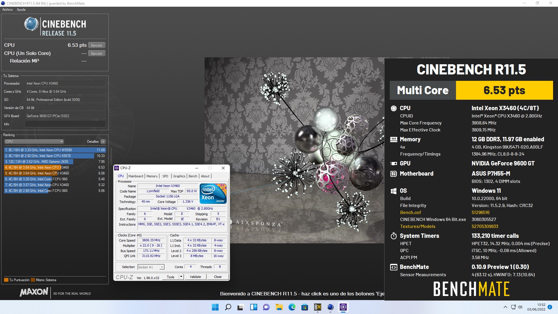
Task: Select ranking row AMD Opteron 2435
Action: coord(55,162)
